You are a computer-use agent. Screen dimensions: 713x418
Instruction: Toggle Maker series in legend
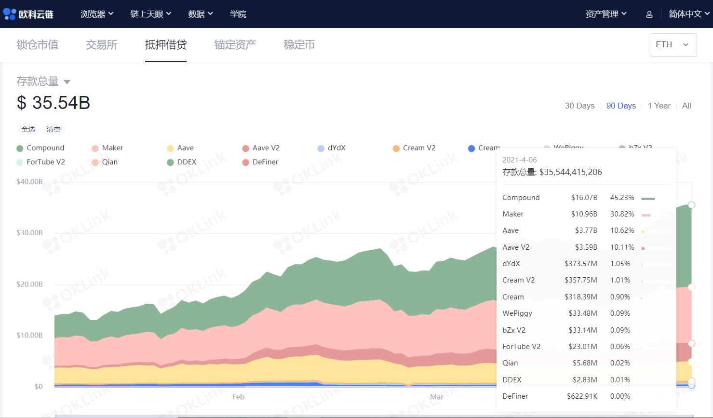pos(108,148)
